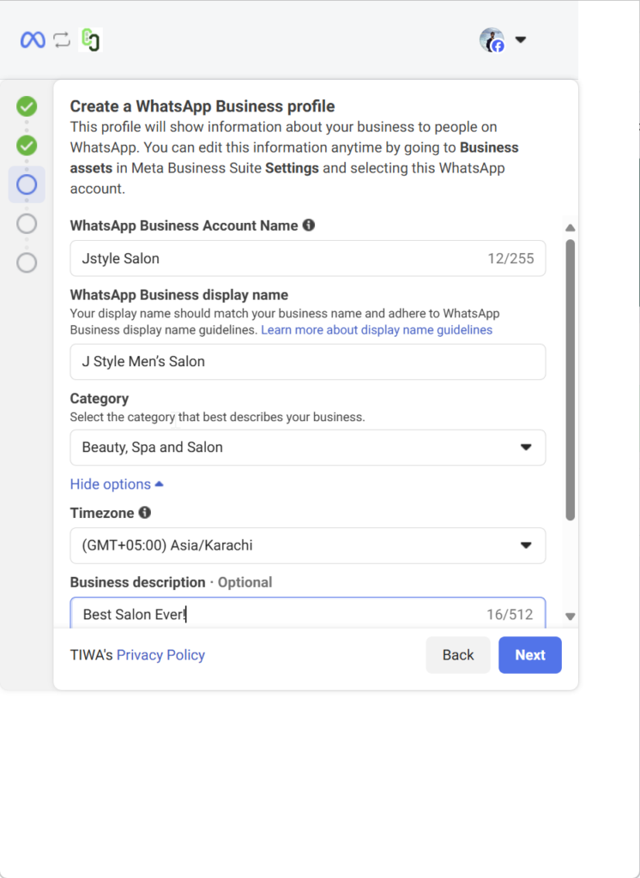
Task: Open Learn more about display name guidelines
Action: 377,330
